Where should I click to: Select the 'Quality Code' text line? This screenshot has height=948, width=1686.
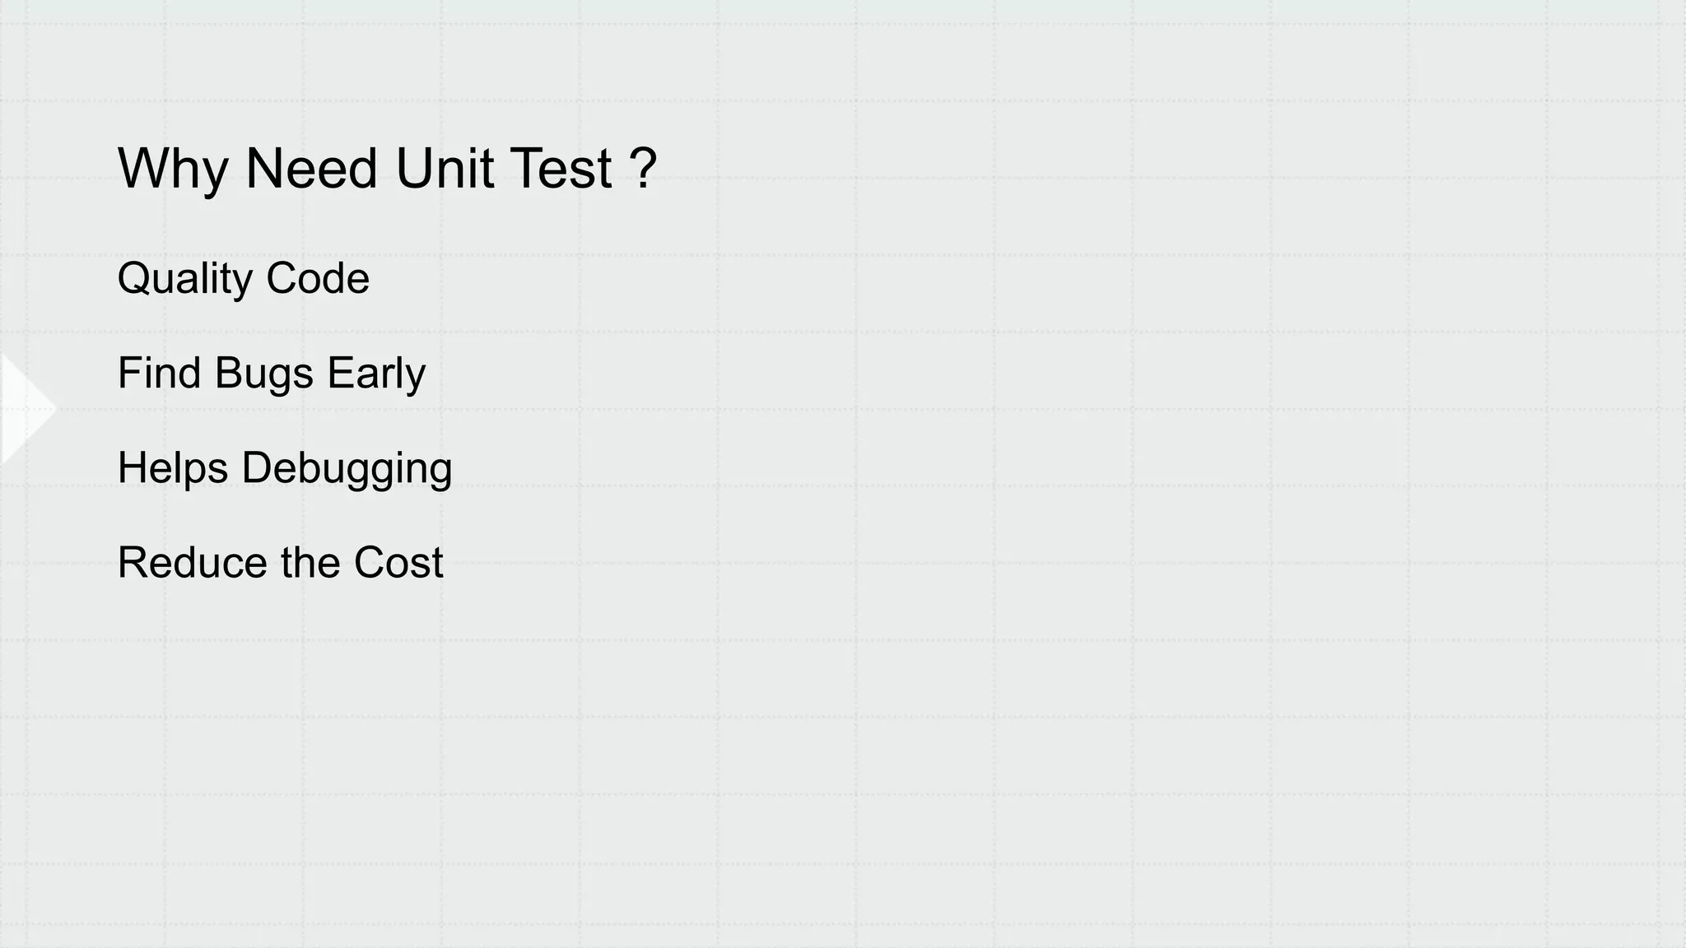(243, 278)
